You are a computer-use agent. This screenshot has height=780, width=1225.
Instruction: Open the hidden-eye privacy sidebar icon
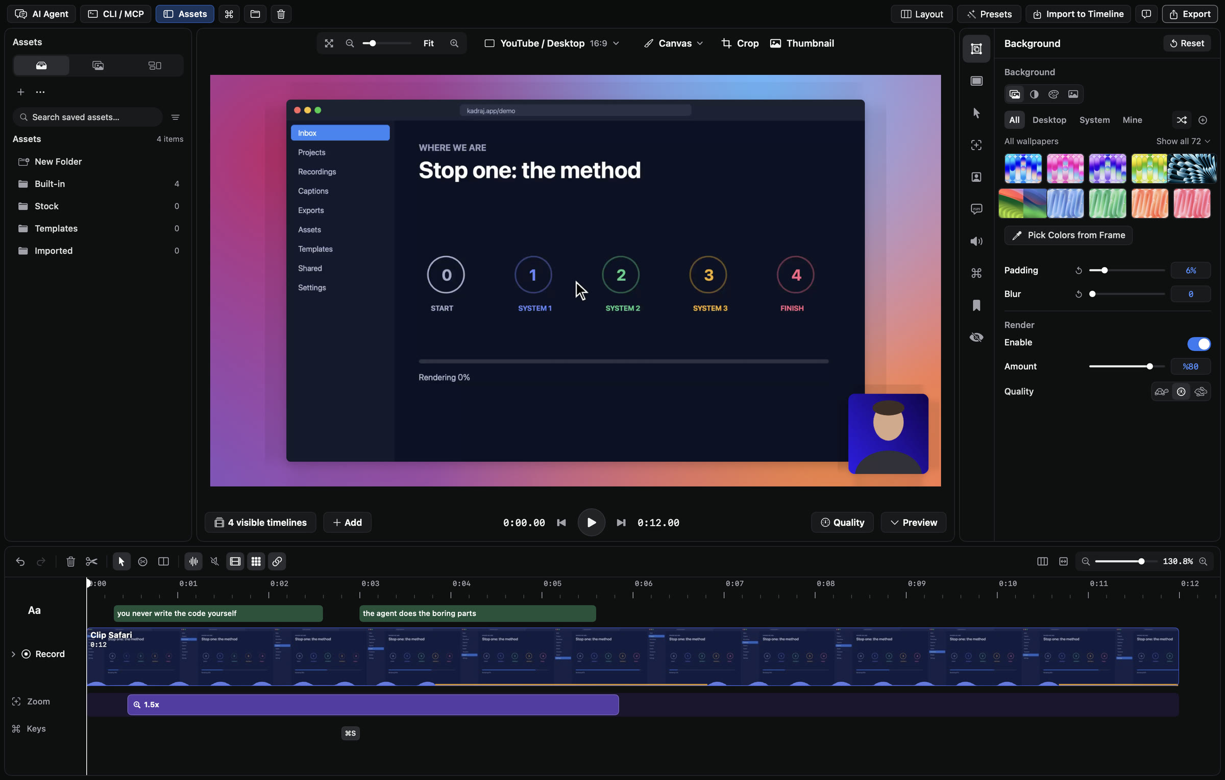pos(976,337)
